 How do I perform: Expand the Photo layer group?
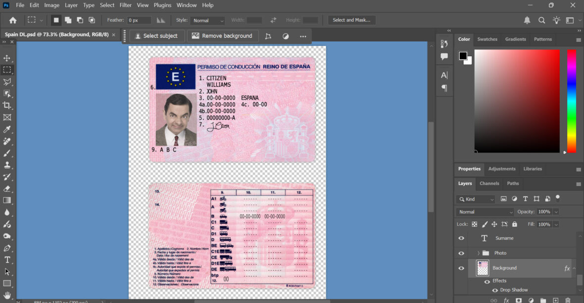(x=478, y=253)
